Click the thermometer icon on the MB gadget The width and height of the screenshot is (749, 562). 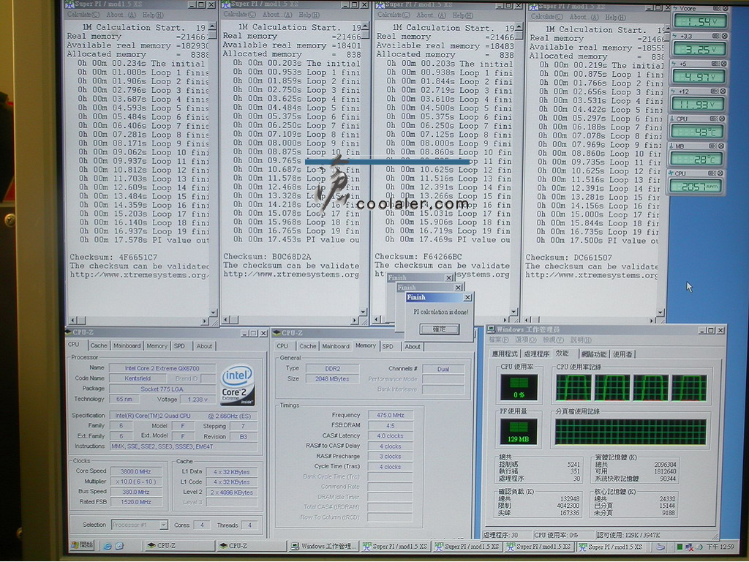pyautogui.click(x=671, y=146)
